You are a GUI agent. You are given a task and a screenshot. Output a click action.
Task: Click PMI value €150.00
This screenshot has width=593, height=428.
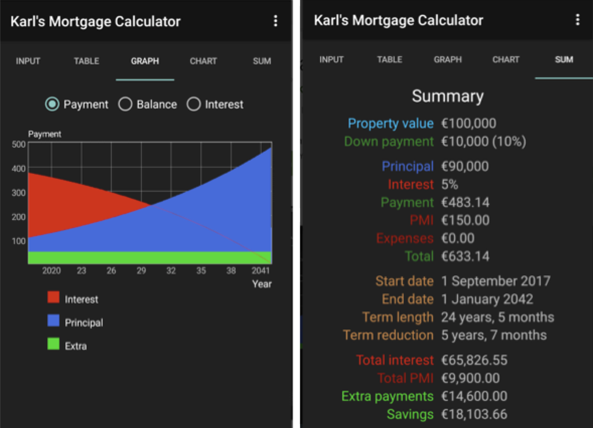[x=466, y=220]
